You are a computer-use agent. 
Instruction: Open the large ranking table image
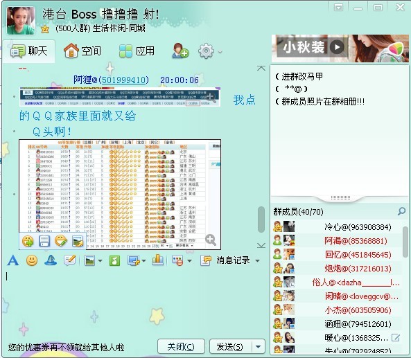(x=120, y=195)
